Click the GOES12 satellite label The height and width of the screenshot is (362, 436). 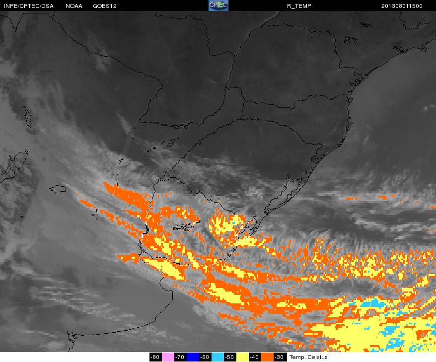point(105,6)
